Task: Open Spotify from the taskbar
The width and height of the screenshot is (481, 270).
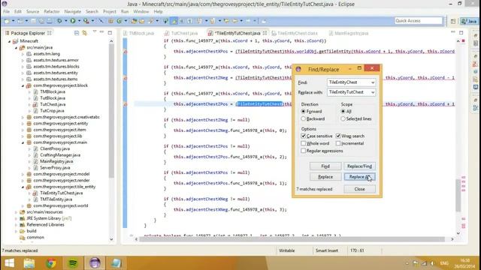Action: 73,263
